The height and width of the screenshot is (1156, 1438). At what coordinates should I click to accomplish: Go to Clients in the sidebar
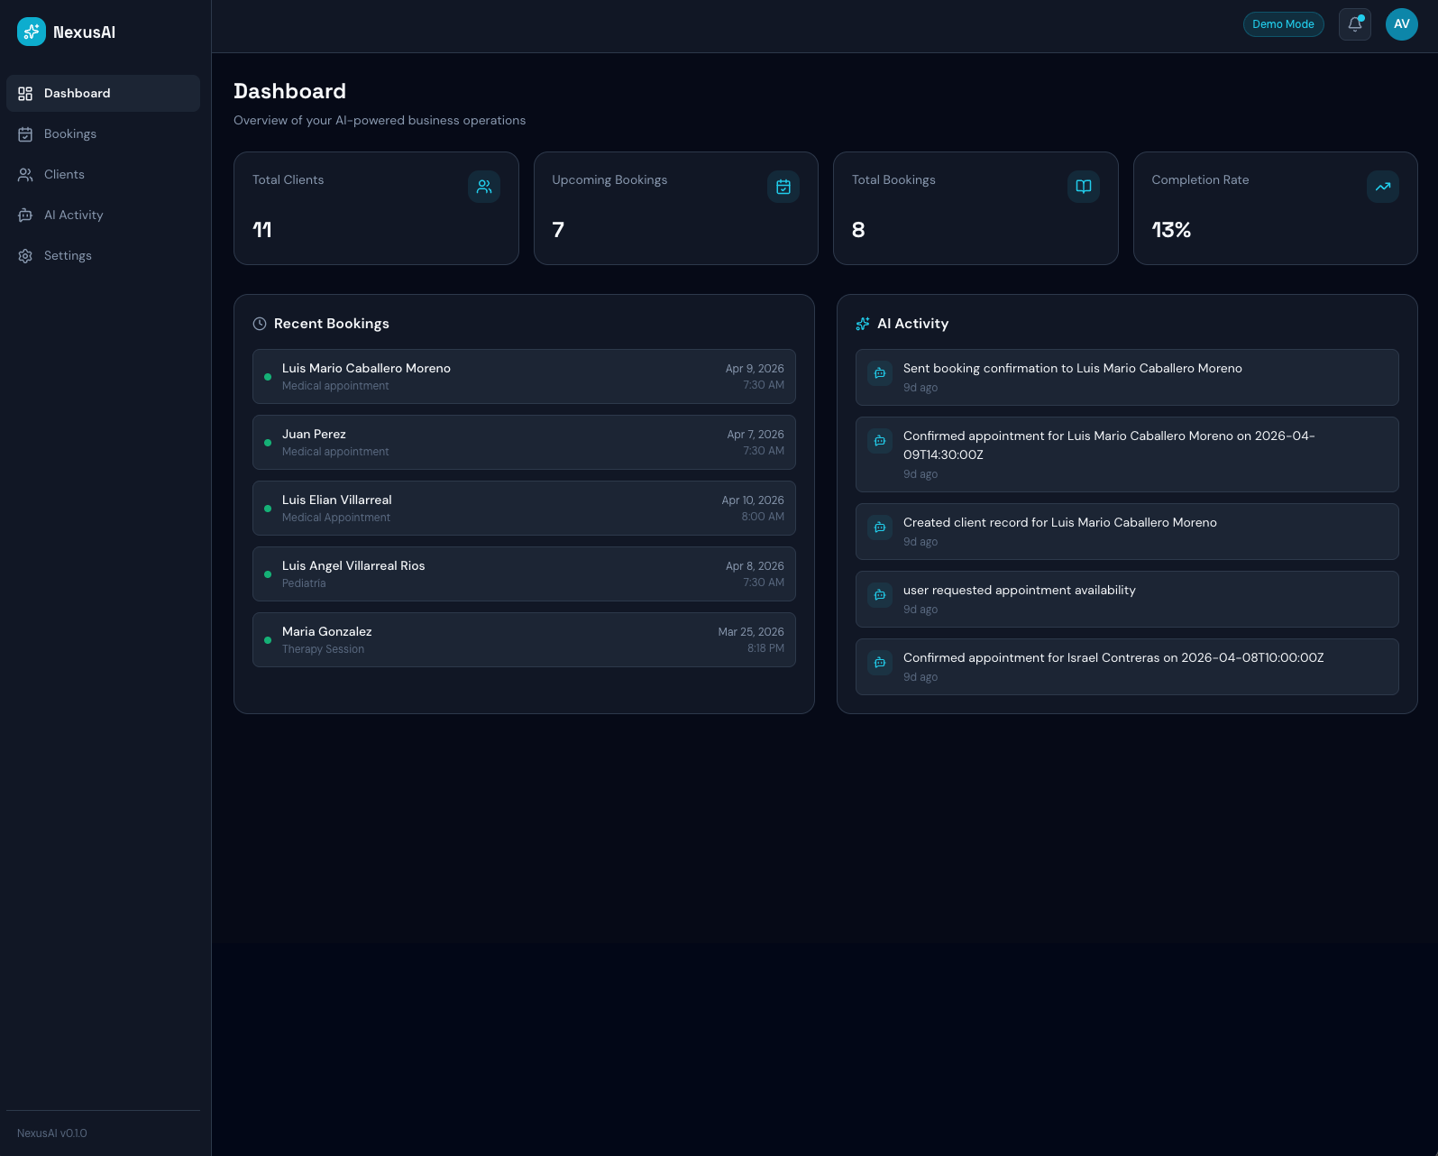point(64,175)
